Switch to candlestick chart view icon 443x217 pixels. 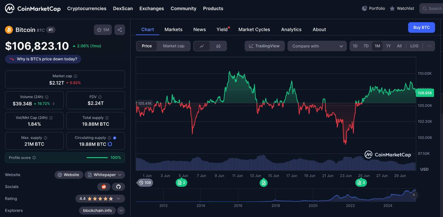218,46
